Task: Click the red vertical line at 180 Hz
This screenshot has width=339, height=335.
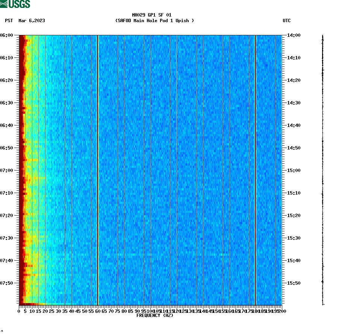Action: pyautogui.click(x=256, y=169)
